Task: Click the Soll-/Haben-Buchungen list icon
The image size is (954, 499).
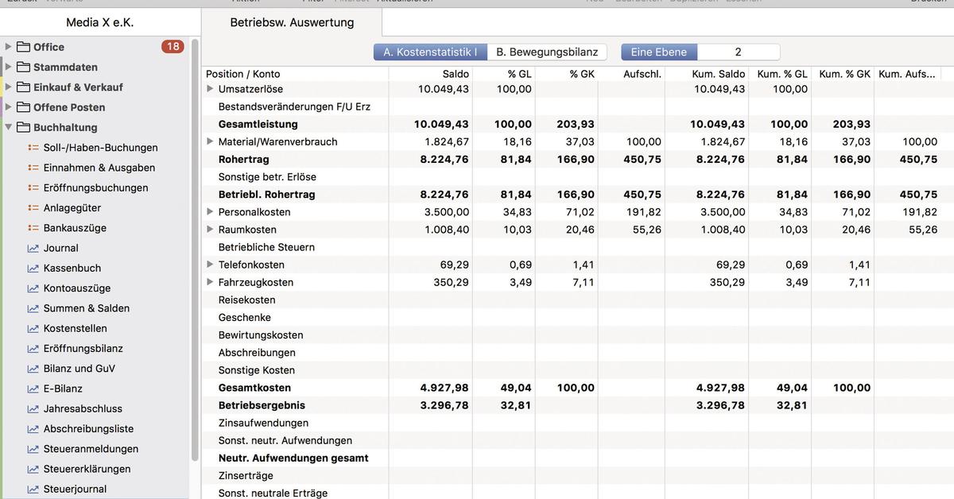Action: click(33, 147)
